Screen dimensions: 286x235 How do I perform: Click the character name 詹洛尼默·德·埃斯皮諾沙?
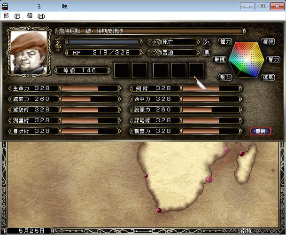(x=91, y=31)
